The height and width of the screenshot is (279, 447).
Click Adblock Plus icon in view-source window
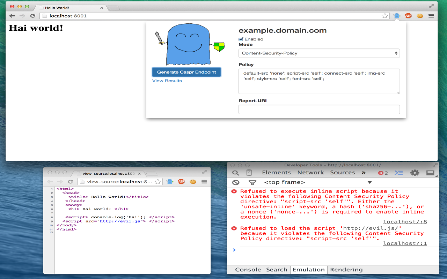click(x=181, y=182)
